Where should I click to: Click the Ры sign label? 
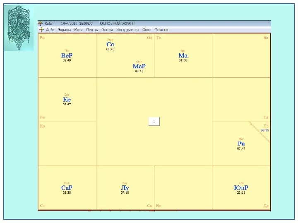pos(43,38)
